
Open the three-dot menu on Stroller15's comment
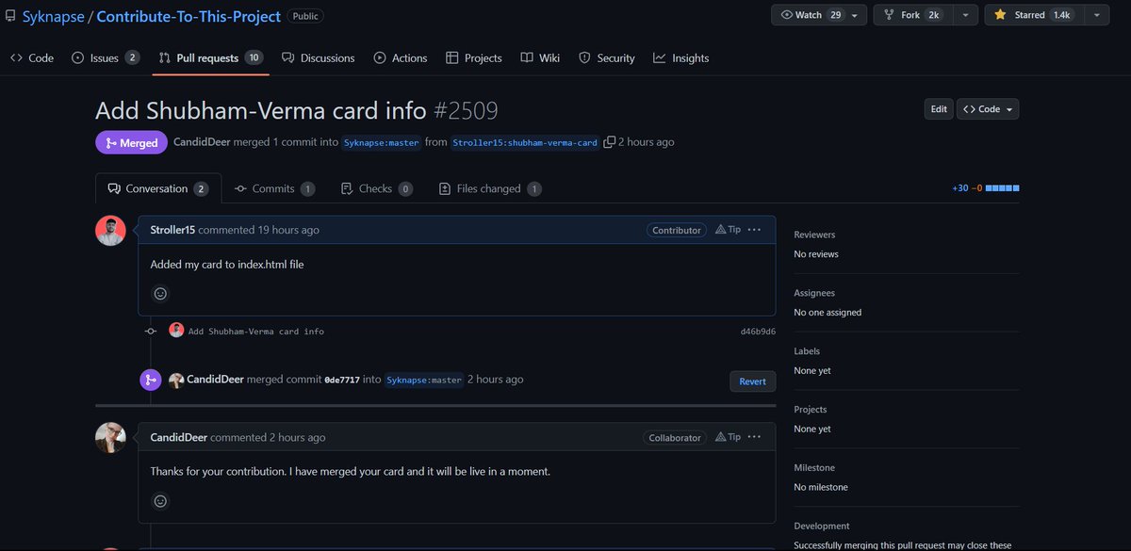coord(754,230)
